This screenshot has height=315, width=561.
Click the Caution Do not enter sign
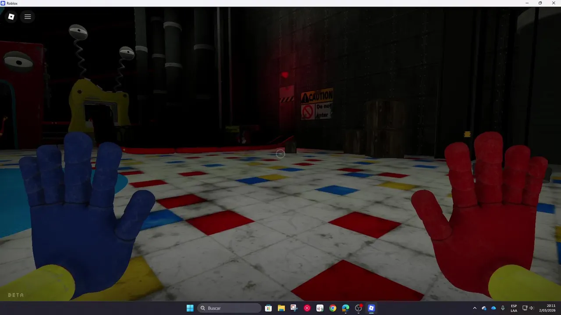(317, 104)
